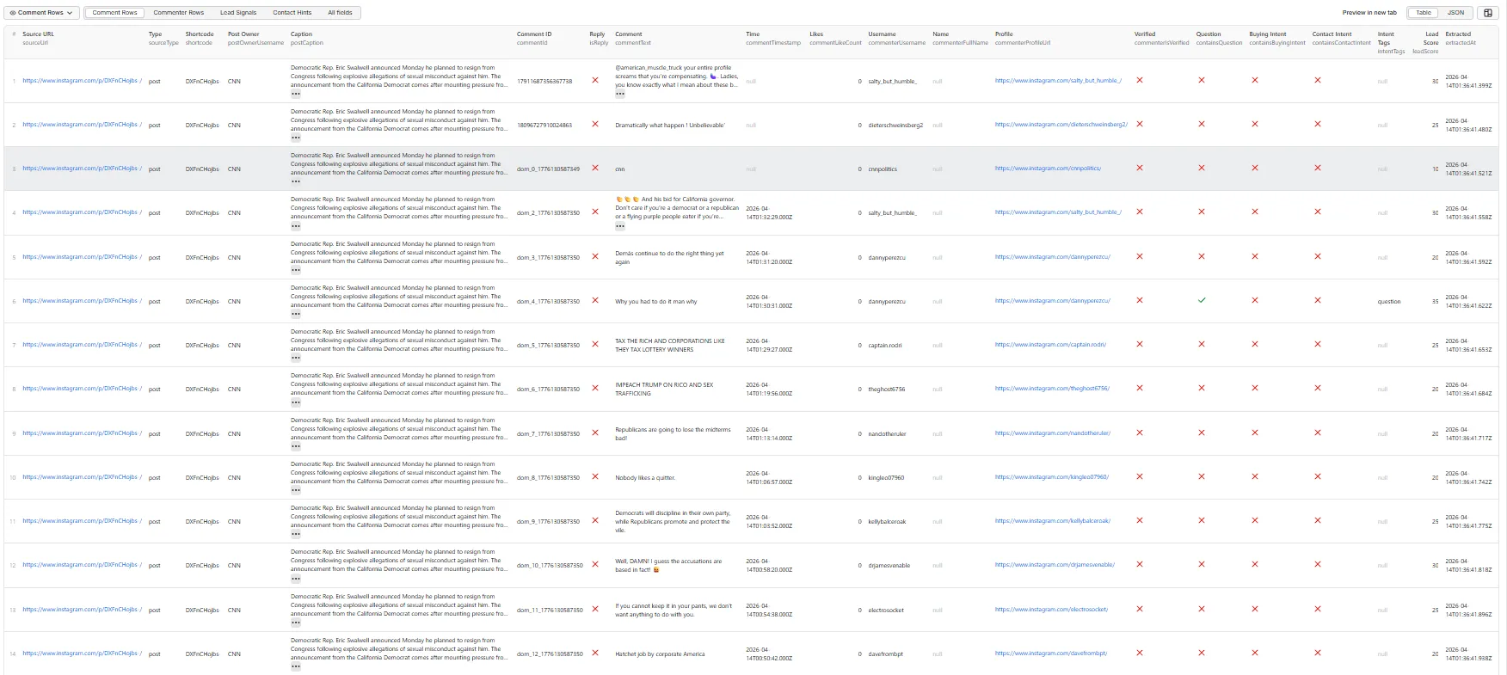The image size is (1507, 675).
Task: Click the Contact Intent X mark for dieterschweinsberg2
Action: pos(1318,124)
